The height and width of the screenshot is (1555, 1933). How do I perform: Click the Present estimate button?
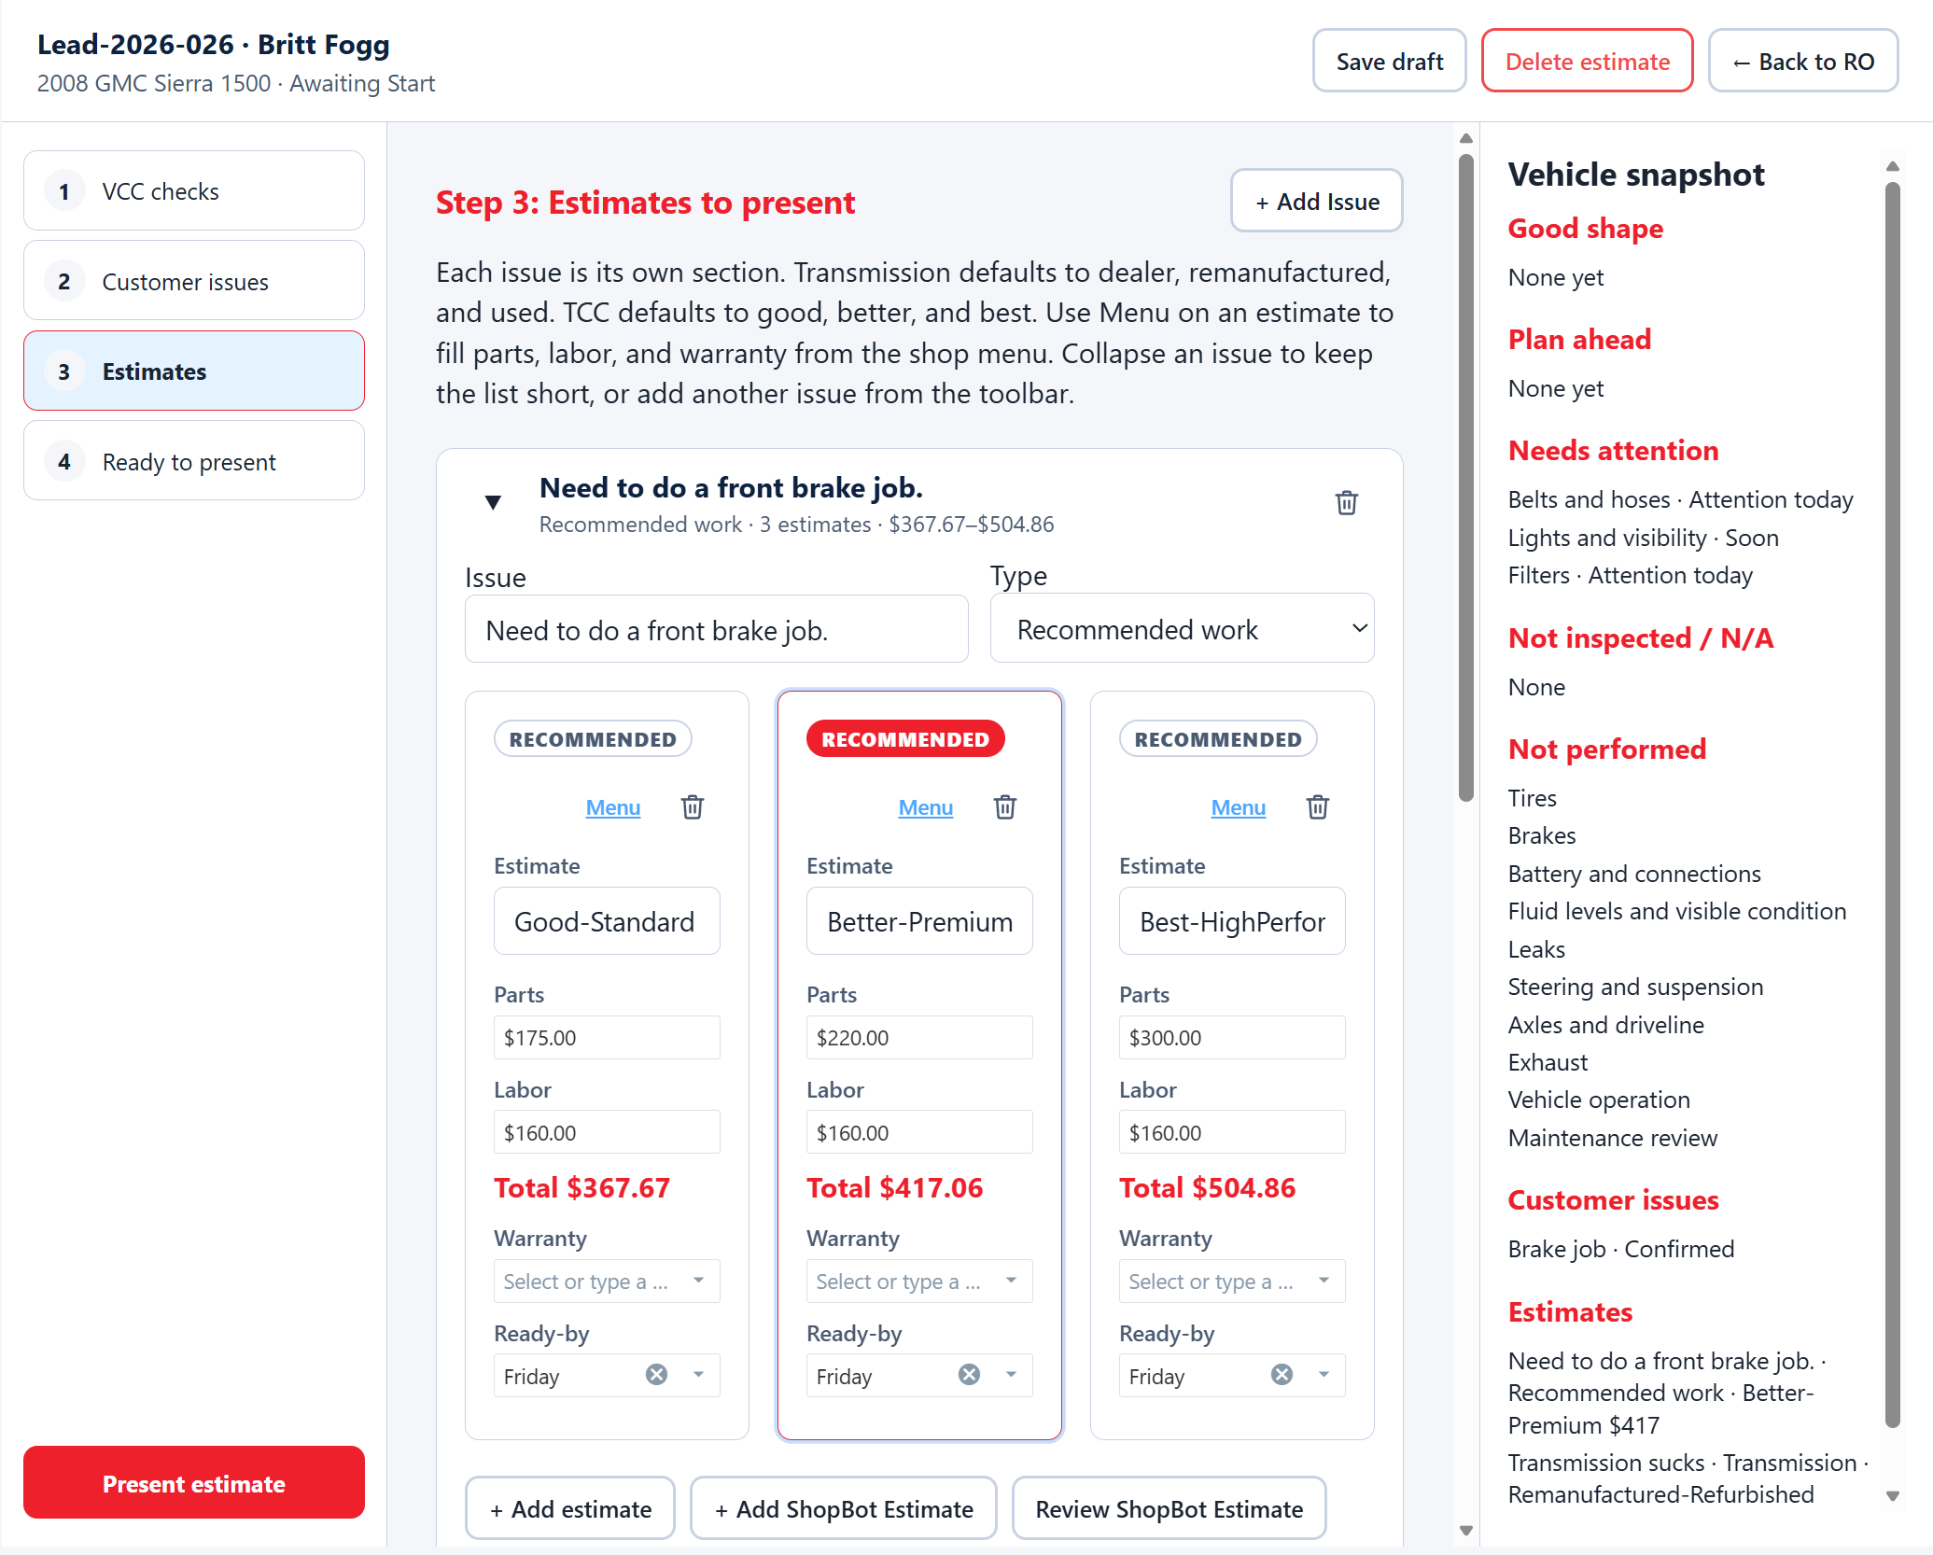[194, 1483]
